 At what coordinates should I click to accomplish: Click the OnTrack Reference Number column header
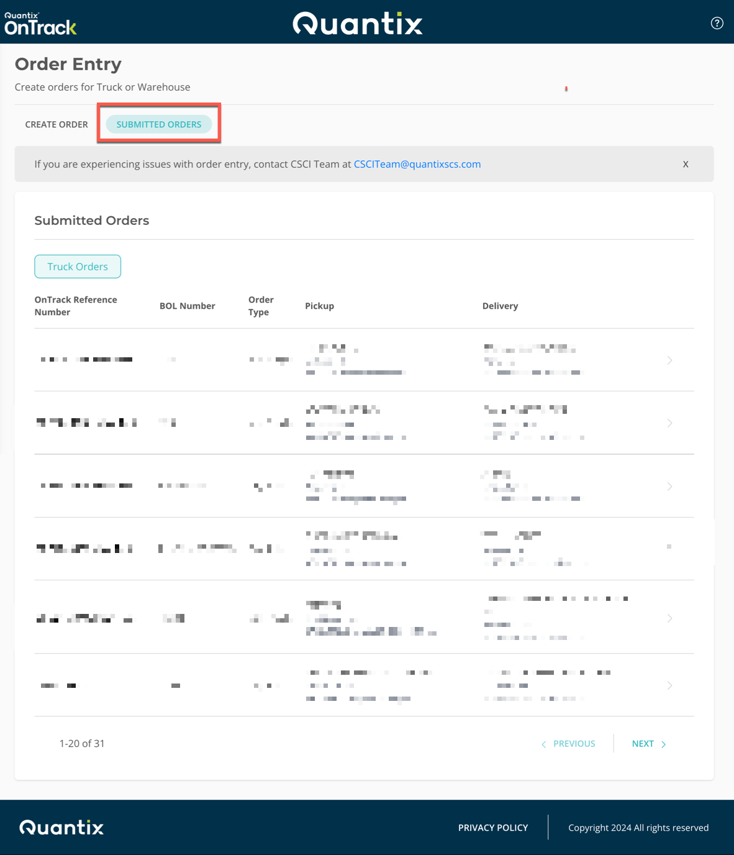76,306
